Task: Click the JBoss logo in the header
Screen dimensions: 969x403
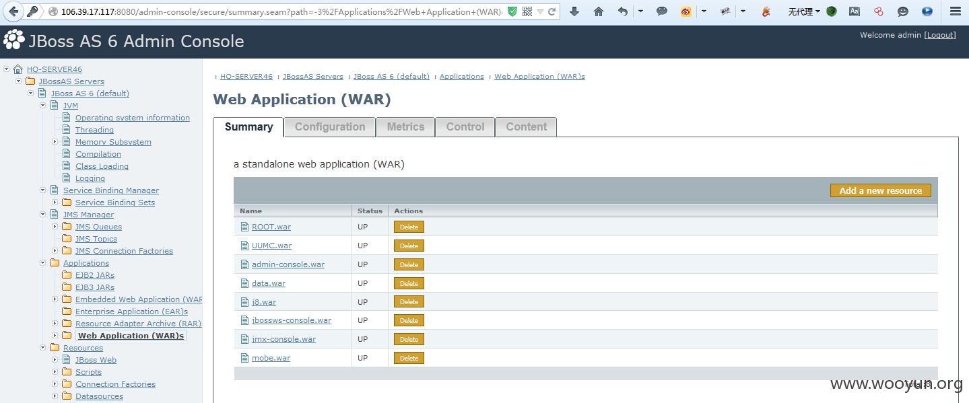Action: [x=13, y=40]
